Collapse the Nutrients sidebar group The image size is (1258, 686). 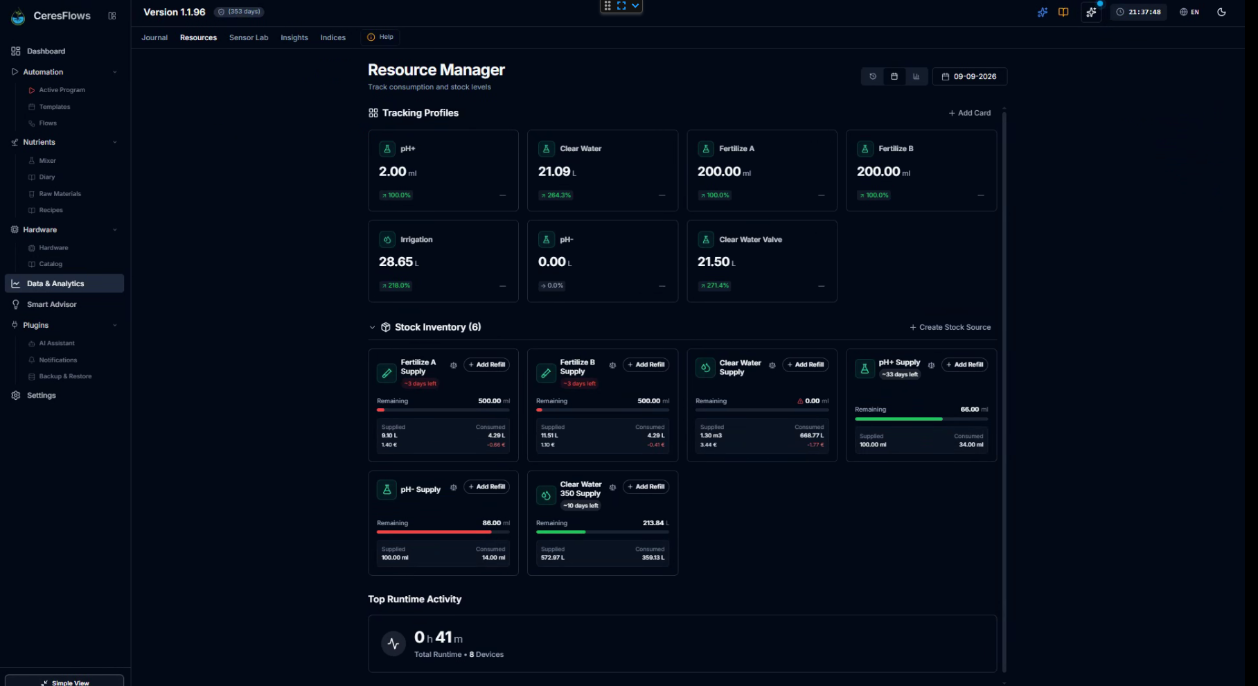click(114, 142)
